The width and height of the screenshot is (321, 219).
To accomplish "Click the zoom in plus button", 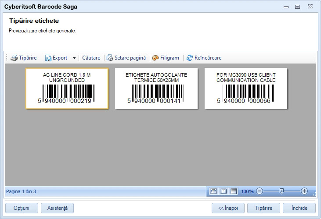I will pos(304,191).
